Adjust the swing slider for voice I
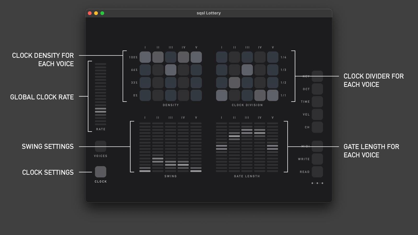This screenshot has width=418, height=235. (x=145, y=147)
